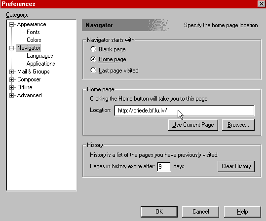Screen dimensions: 266x221
Task: Click the home page Location field
Action: coord(184,110)
